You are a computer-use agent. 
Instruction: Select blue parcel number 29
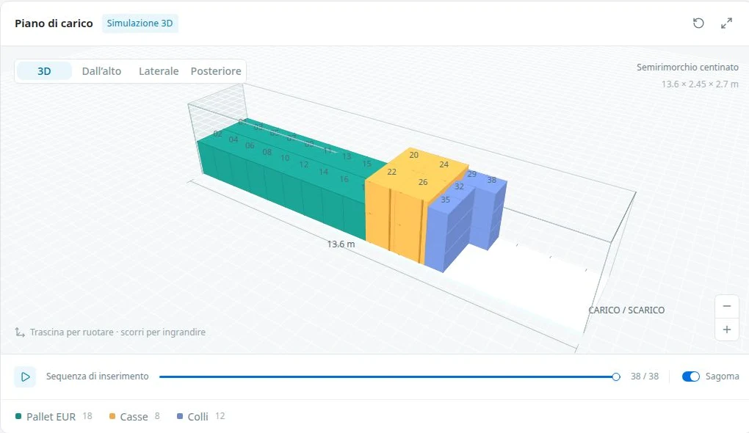tap(472, 174)
